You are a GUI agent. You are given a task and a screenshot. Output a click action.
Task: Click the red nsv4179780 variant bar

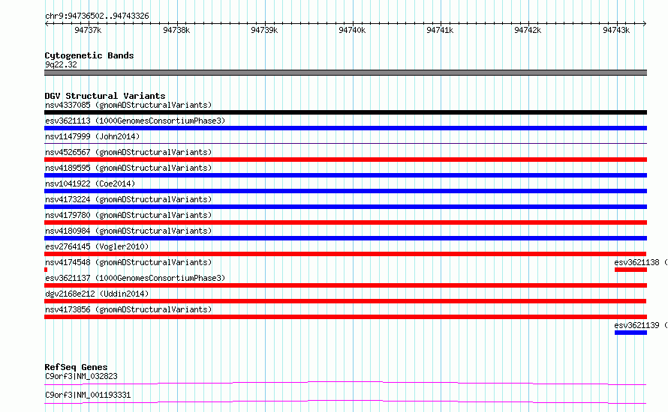[345, 222]
